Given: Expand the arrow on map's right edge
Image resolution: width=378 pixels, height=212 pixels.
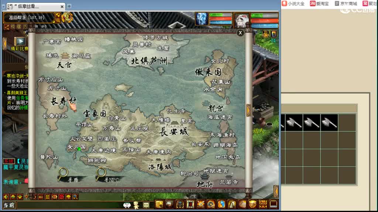Looking at the screenshot, I should tap(248, 110).
